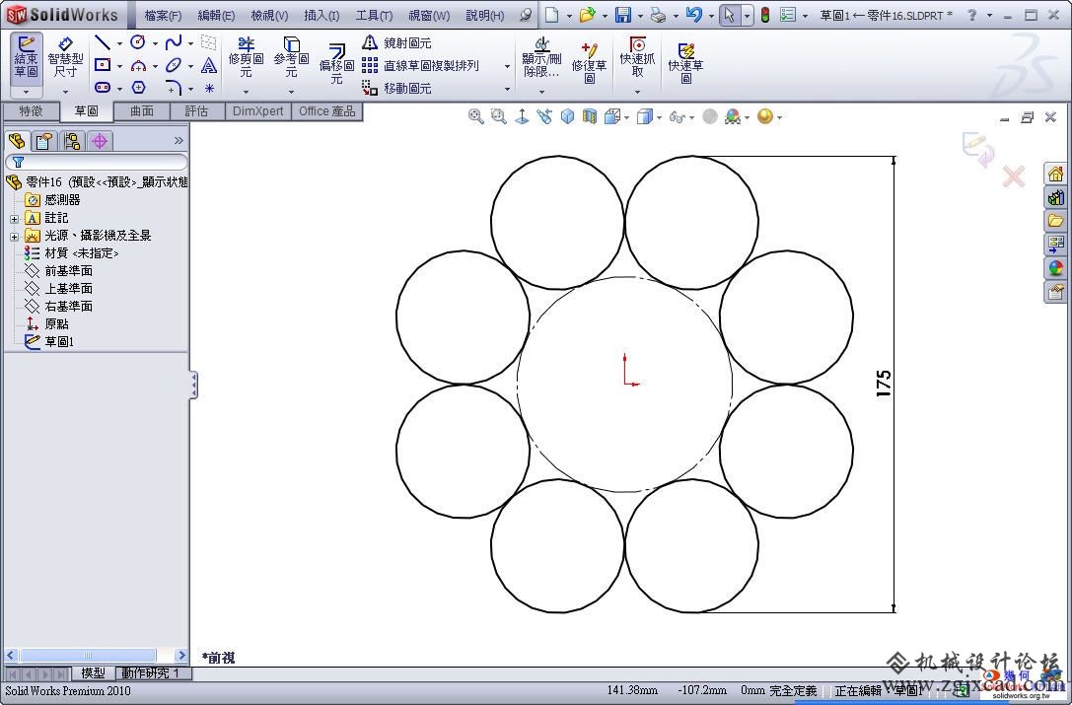The image size is (1072, 705).
Task: Open the 檔案(F) menu
Action: click(163, 15)
